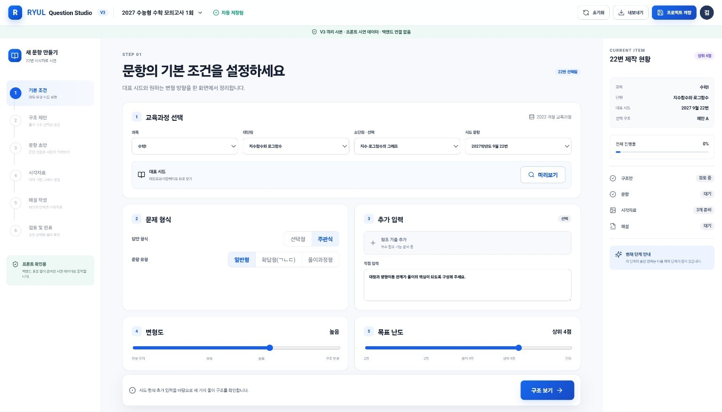This screenshot has width=722, height=412.
Task: Click the 김 user avatar
Action: click(x=706, y=13)
